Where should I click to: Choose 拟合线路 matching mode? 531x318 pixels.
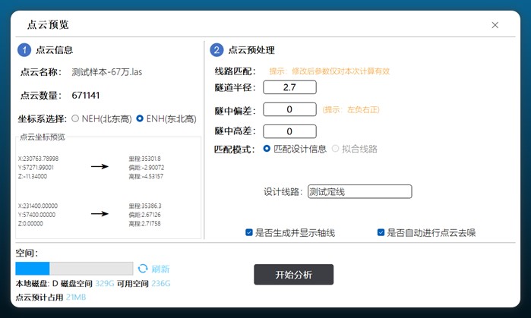tap(336, 149)
